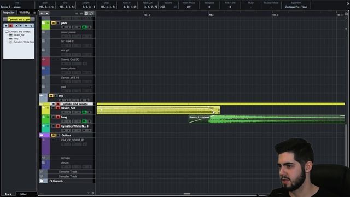Toggle read automation on the long track
This screenshot has width=350, height=197.
84,121
